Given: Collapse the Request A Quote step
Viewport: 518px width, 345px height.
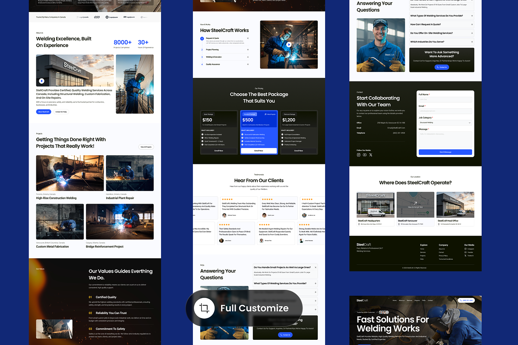Looking at the screenshot, I should [x=248, y=38].
